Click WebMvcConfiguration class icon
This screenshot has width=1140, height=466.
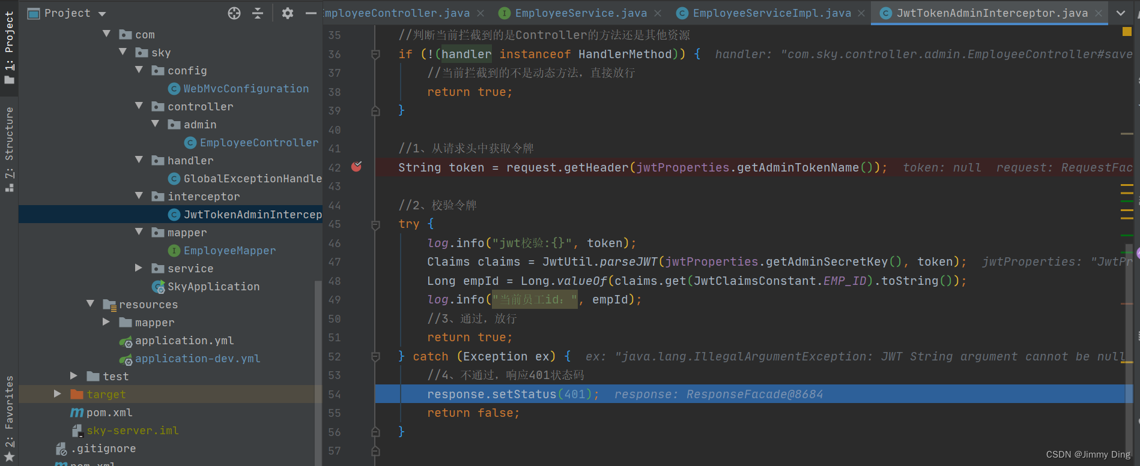(174, 89)
